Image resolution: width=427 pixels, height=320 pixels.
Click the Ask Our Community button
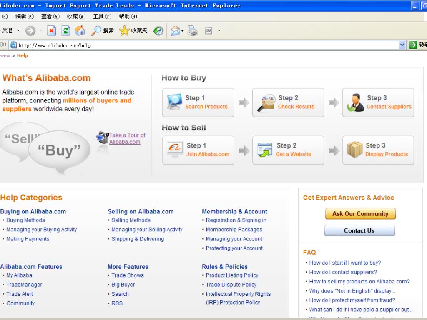(x=360, y=214)
